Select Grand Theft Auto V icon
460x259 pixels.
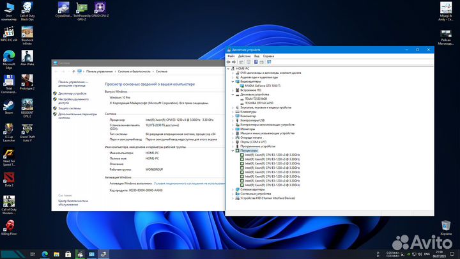click(27, 133)
